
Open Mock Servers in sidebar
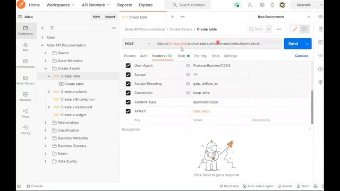[25, 80]
